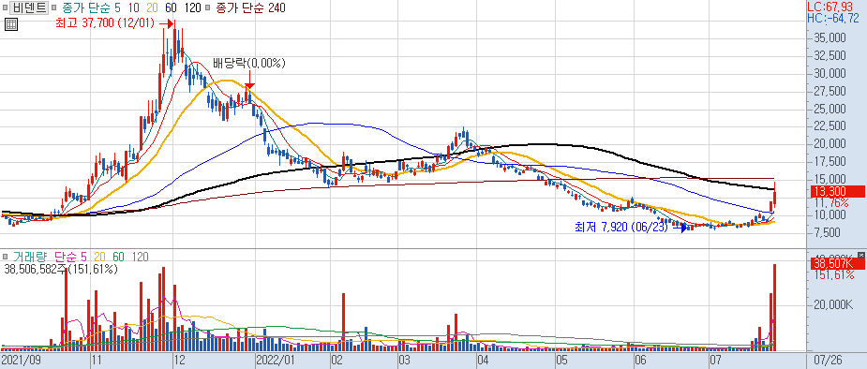The image size is (867, 369).
Task: Click the 07/26 date label
Action: click(x=828, y=361)
